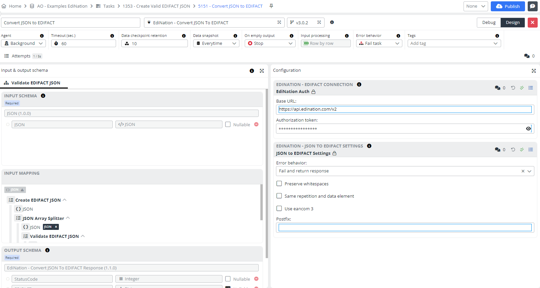Reset the EdiNation Auth connection settings
Screen dimensions: 540x288
tap(513, 88)
